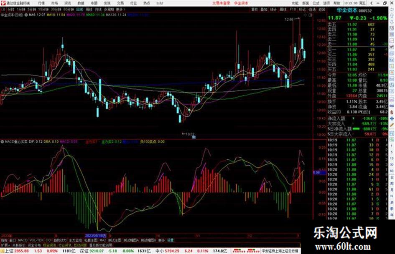Select the VOL-TDX indicator tab
This screenshot has height=254, width=395.
tap(37, 240)
